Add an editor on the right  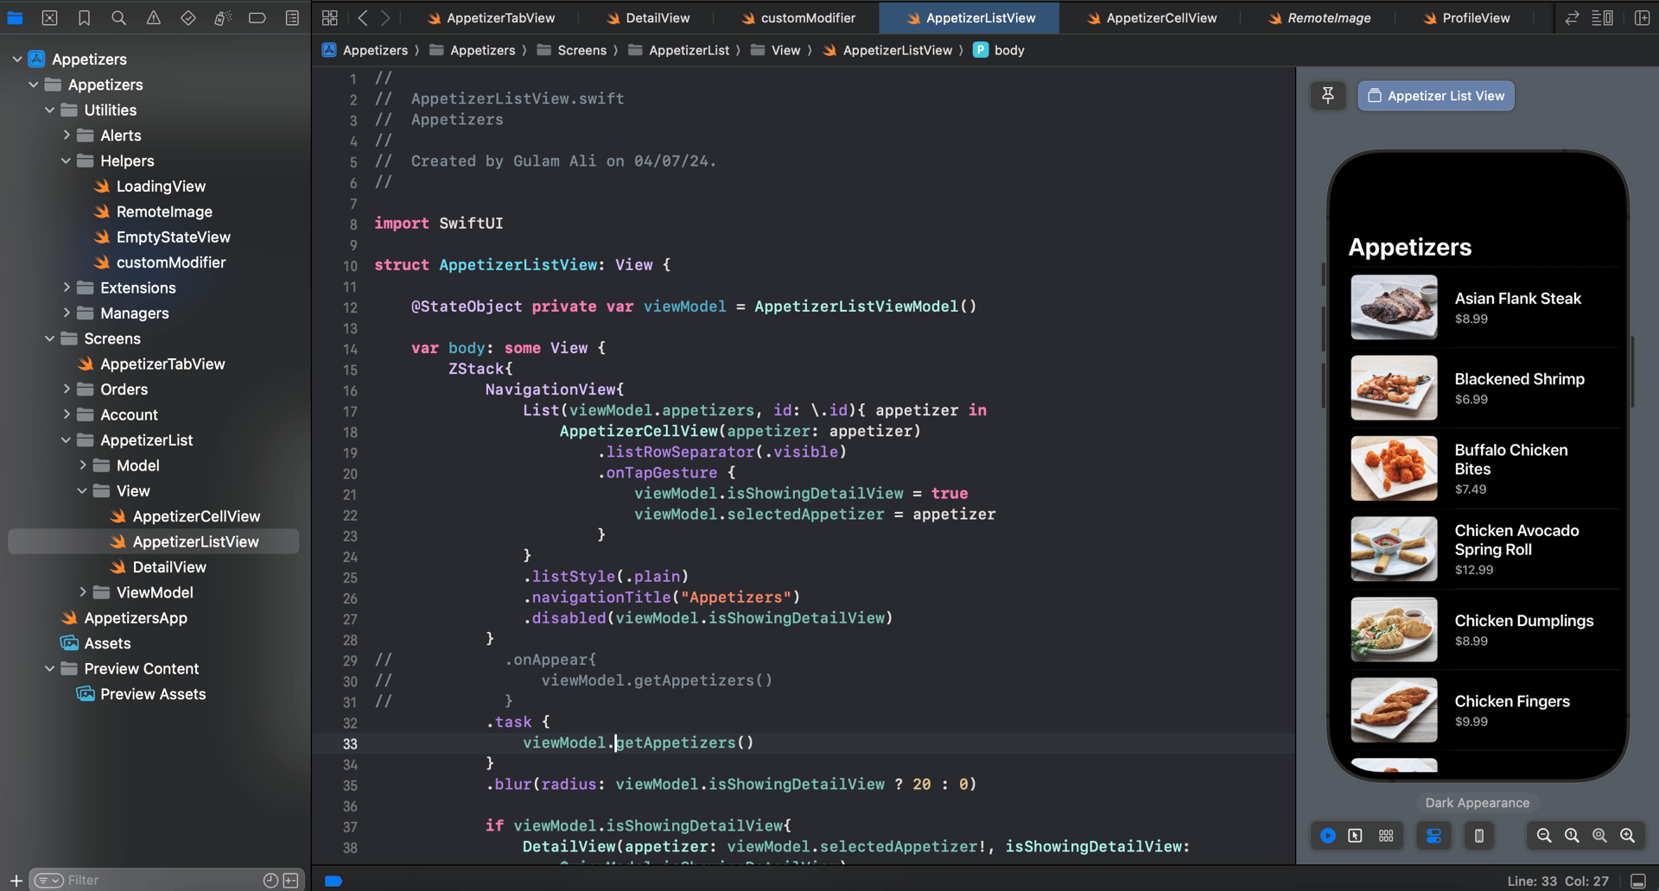click(x=1642, y=17)
